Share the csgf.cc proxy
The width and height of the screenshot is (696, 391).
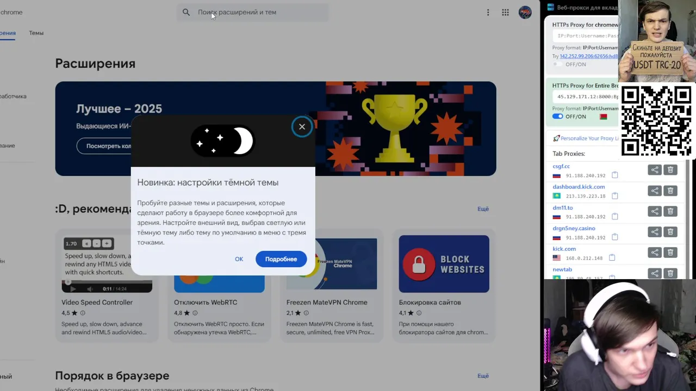tap(655, 170)
